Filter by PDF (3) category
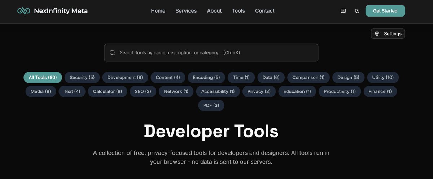Viewport: 433px width, 179px height. pos(211,105)
